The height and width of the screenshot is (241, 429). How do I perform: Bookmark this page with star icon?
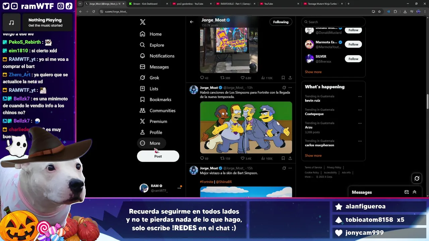coord(379,11)
